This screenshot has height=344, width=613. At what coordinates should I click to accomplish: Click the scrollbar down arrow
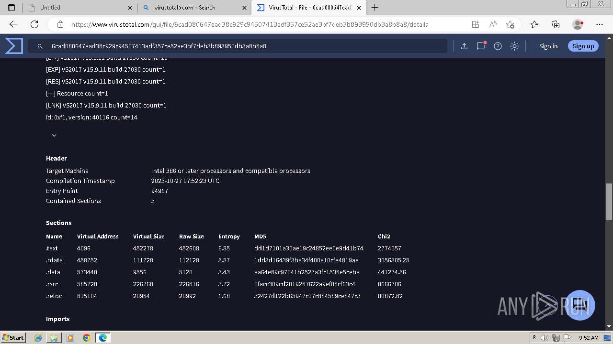[x=609, y=326]
